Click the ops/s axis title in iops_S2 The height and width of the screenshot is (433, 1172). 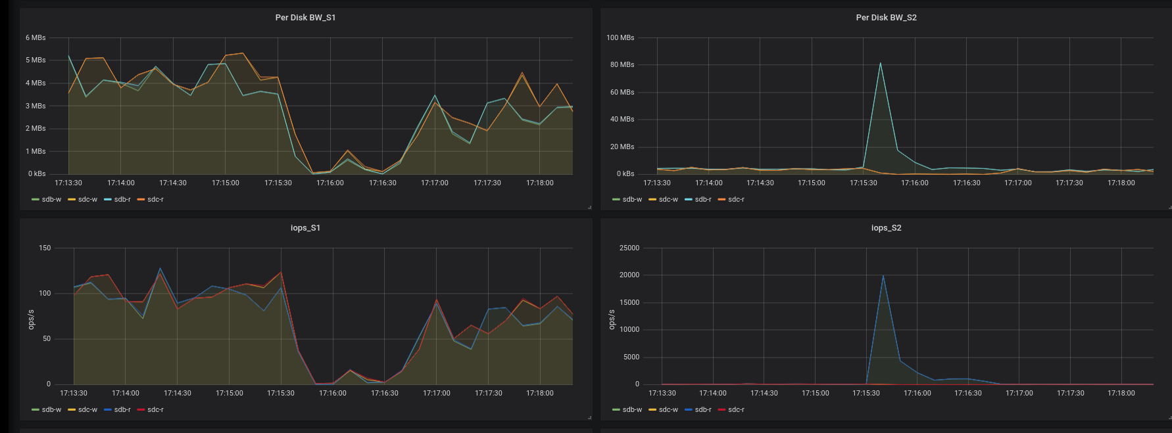[x=612, y=319]
